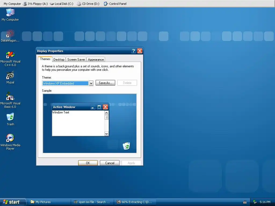This screenshot has width=275, height=206.
Task: Launch Microsoft Visual Basic 6.0 shortcut
Action: click(10, 100)
